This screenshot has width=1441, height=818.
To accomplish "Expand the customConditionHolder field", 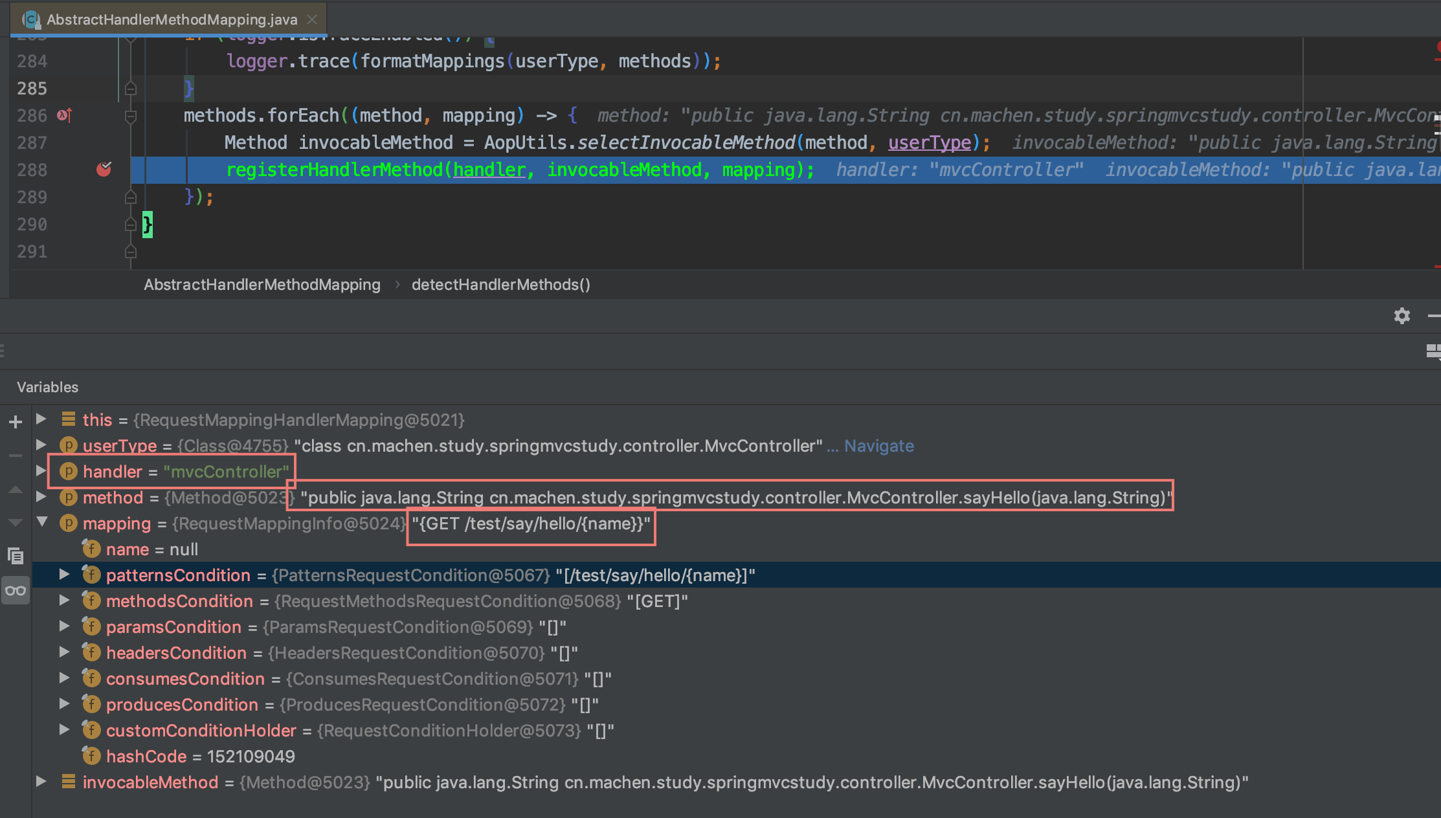I will point(64,729).
